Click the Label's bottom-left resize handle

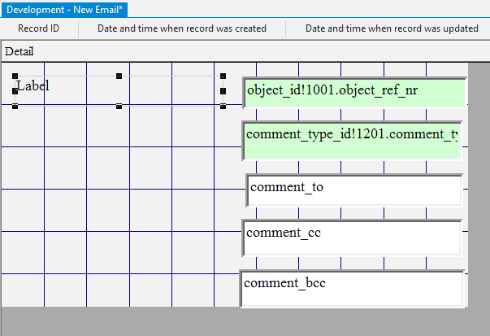click(x=15, y=106)
